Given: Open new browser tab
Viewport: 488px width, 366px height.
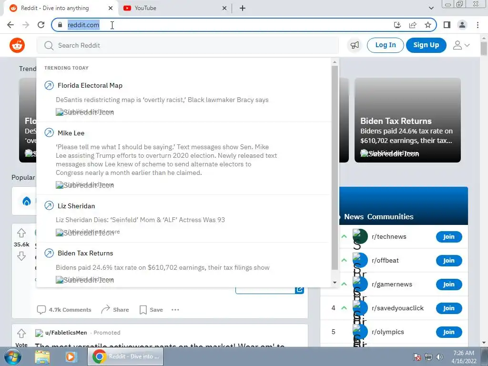Looking at the screenshot, I should [243, 9].
